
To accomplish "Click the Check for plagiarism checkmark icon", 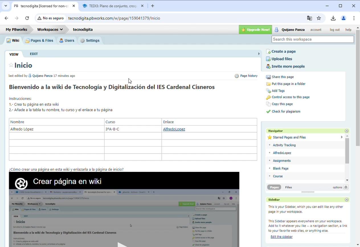I will 268,112.
